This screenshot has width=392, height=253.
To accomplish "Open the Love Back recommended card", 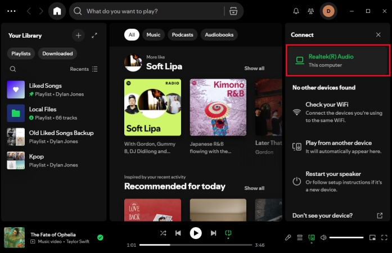I will point(152,210).
